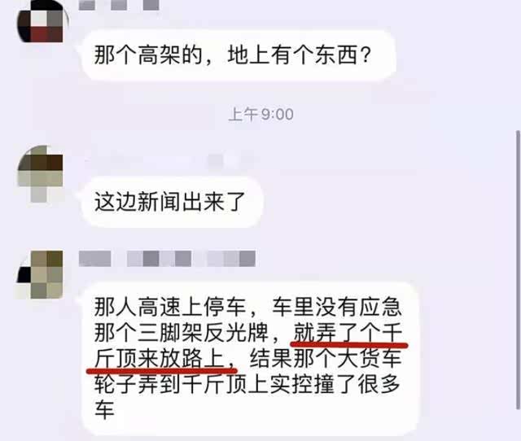Image resolution: width=521 pixels, height=441 pixels.
Task: Open the top sender's black-and-red pixelated avatar
Action: (41, 21)
